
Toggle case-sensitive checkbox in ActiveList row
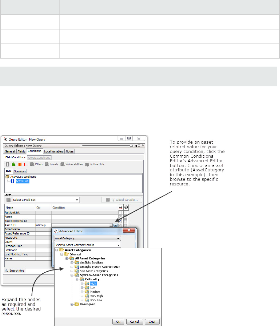[x=120, y=213]
